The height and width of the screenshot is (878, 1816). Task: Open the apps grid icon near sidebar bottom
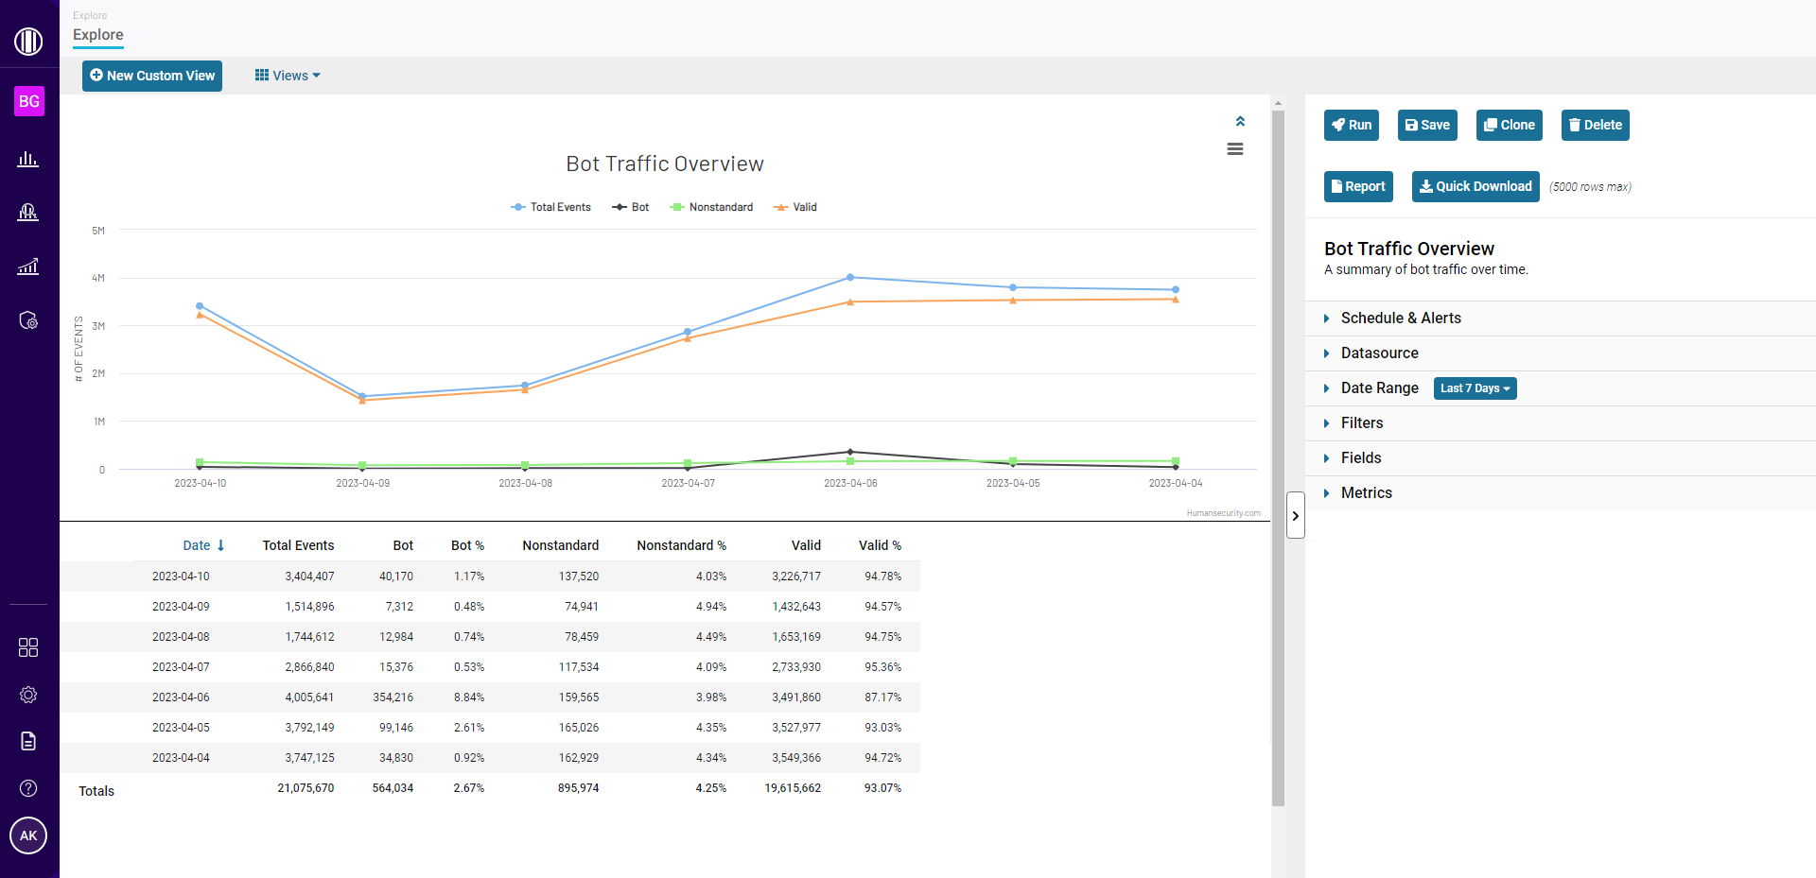28,647
